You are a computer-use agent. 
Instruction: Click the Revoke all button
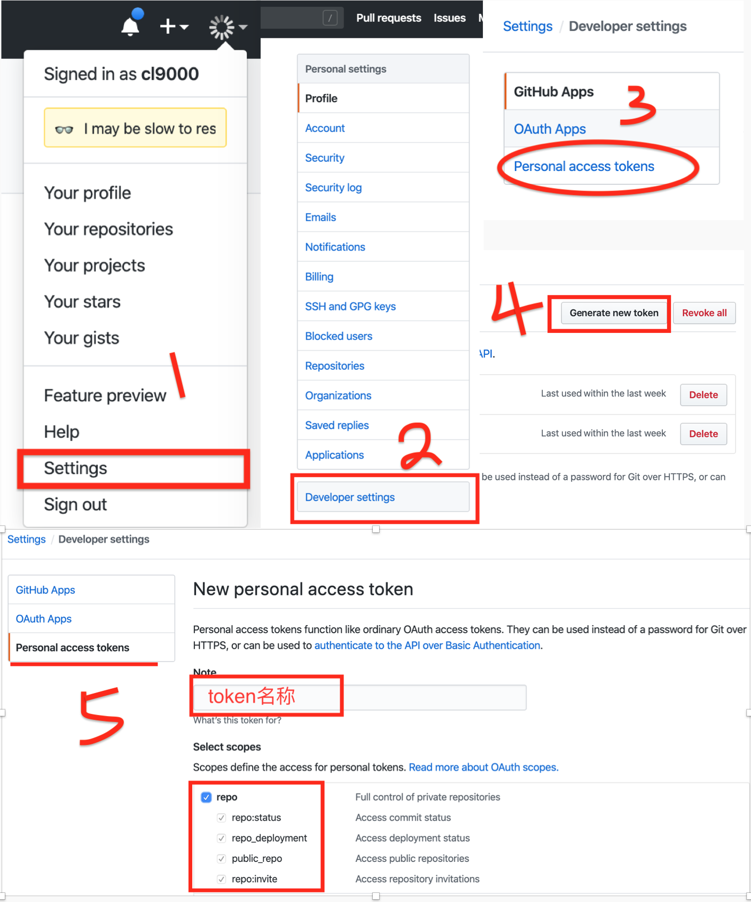tap(704, 313)
